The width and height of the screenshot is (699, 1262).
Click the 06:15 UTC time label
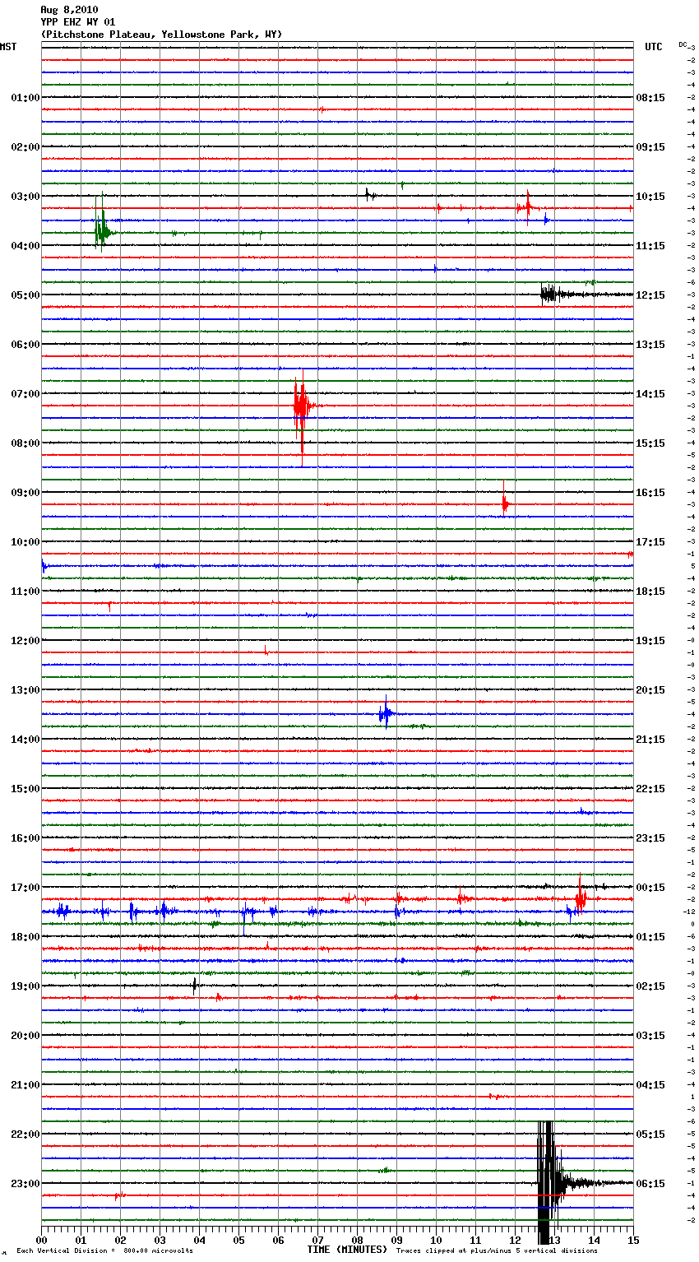pos(650,1184)
